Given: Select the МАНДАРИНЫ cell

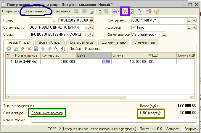Looking at the screenshot, I should click(x=27, y=61).
